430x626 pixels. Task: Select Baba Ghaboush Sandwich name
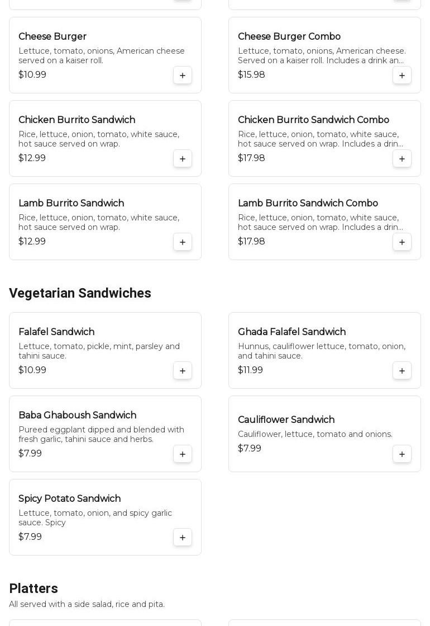pyautogui.click(x=77, y=416)
